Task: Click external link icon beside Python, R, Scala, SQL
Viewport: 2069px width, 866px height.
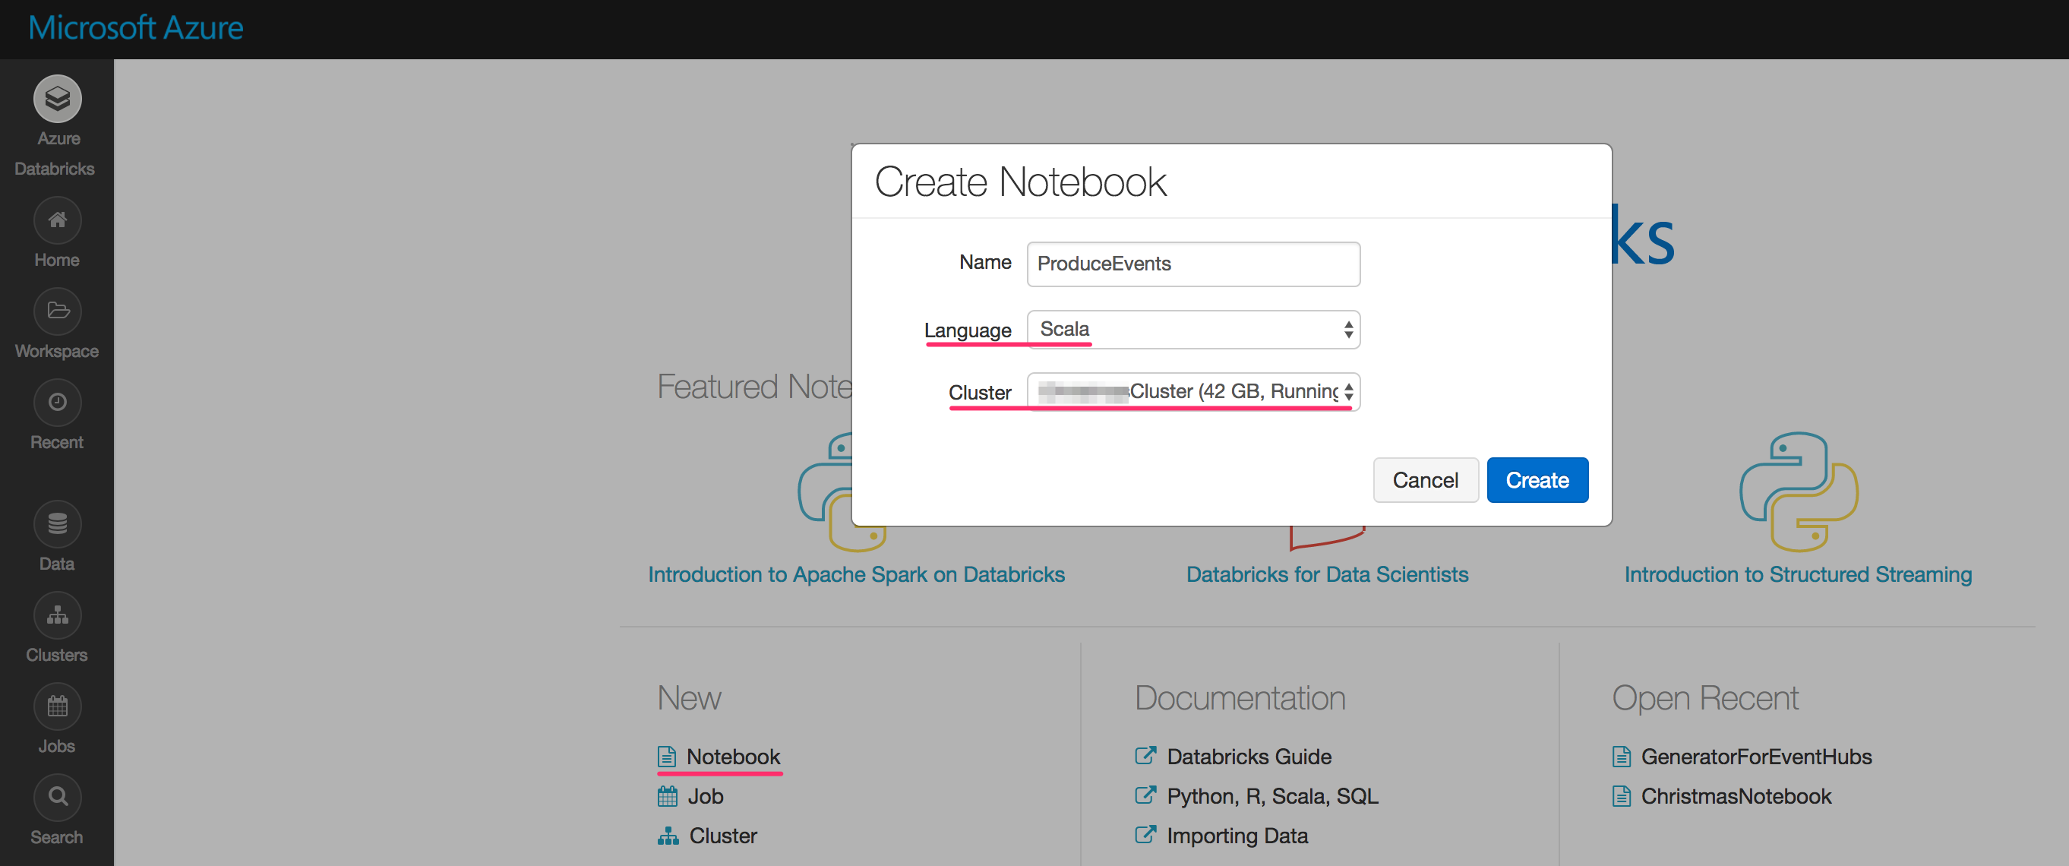Action: click(1145, 795)
